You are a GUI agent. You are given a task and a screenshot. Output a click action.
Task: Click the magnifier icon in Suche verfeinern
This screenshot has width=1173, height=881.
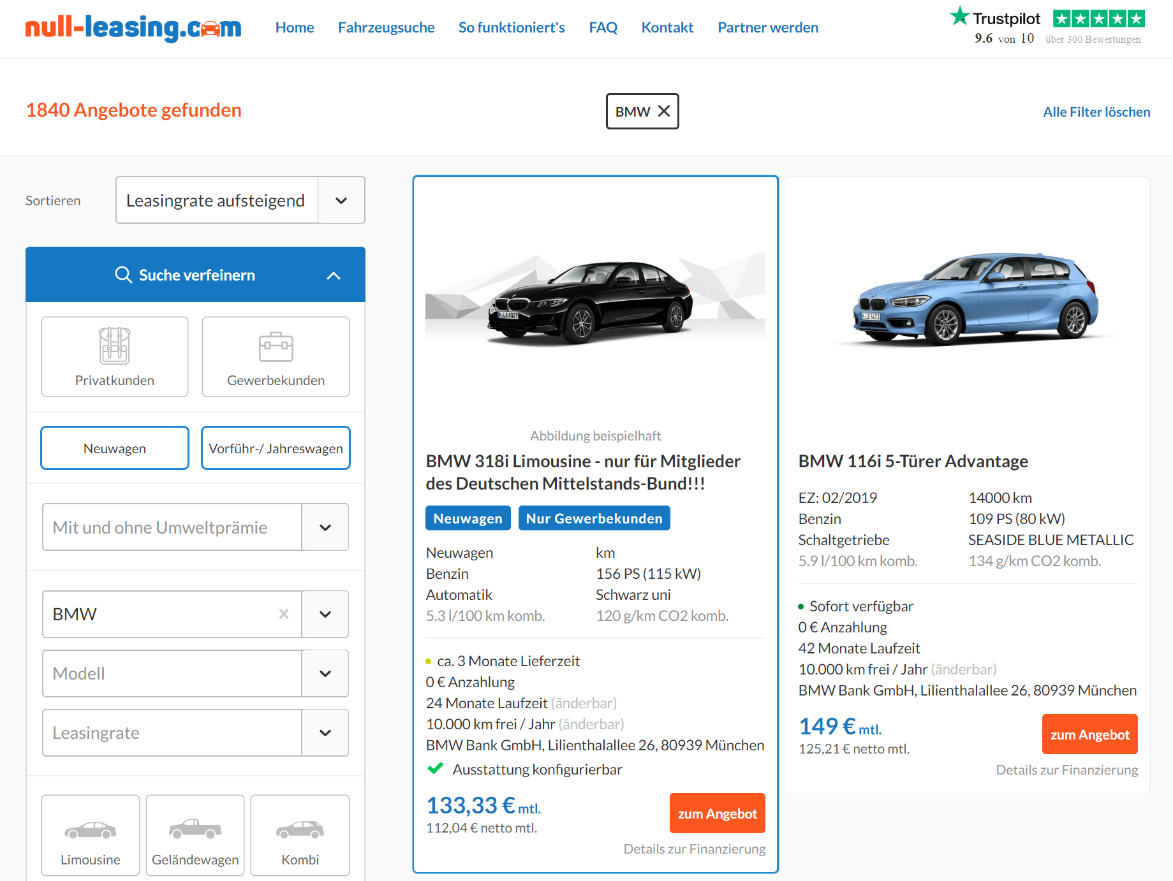coord(123,275)
